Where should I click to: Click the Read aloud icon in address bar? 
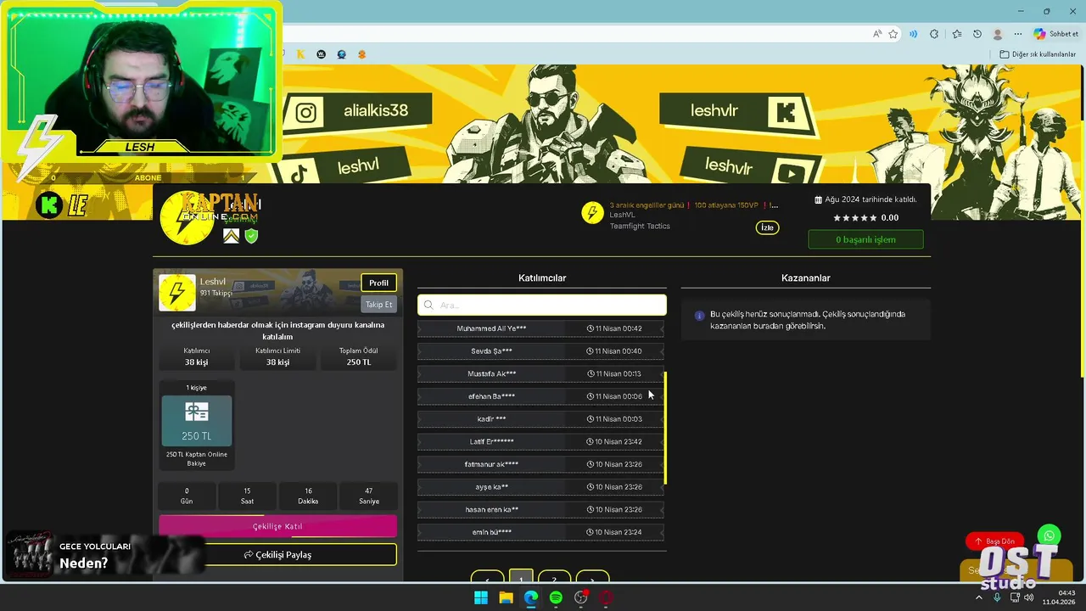click(x=876, y=34)
